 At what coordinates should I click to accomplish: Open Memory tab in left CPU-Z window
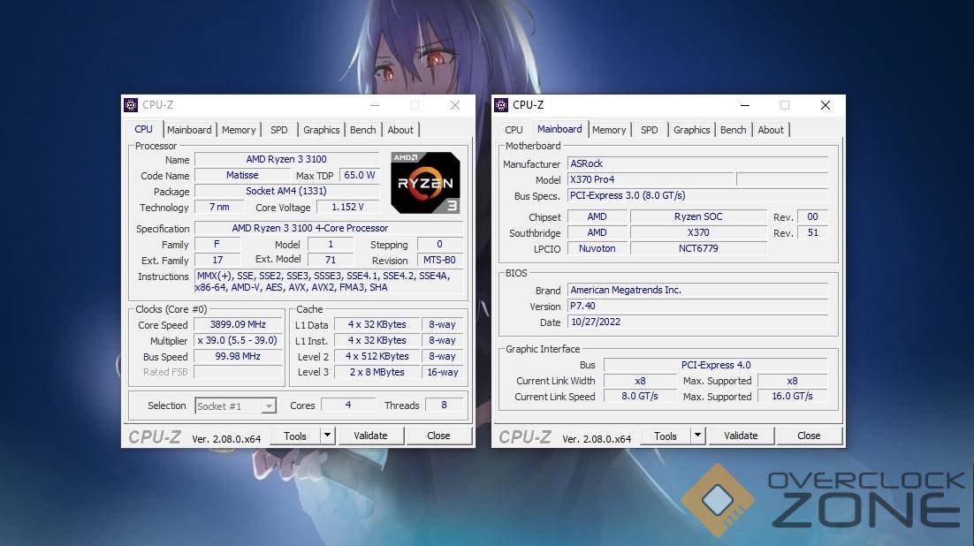pos(239,130)
